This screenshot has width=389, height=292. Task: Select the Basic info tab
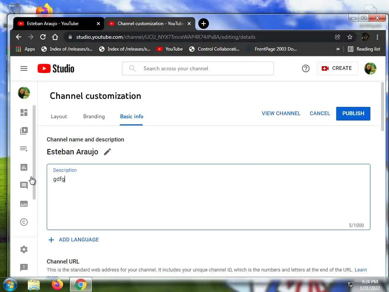coord(131,116)
